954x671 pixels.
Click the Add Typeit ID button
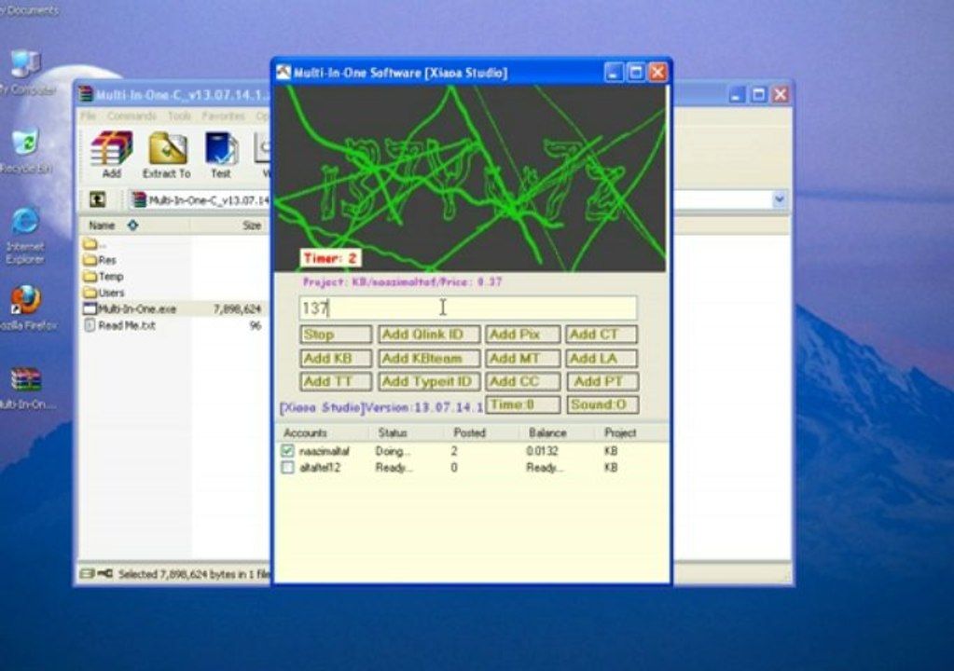pyautogui.click(x=429, y=381)
